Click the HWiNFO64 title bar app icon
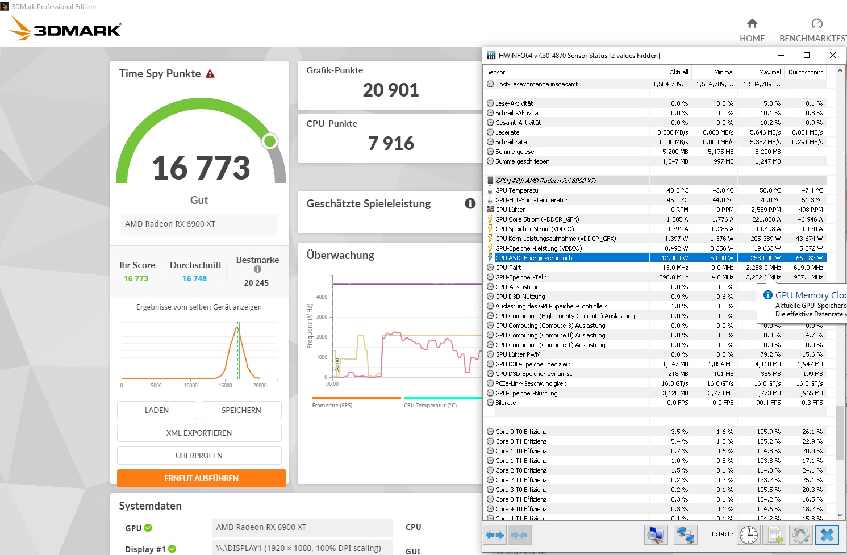 (x=491, y=56)
